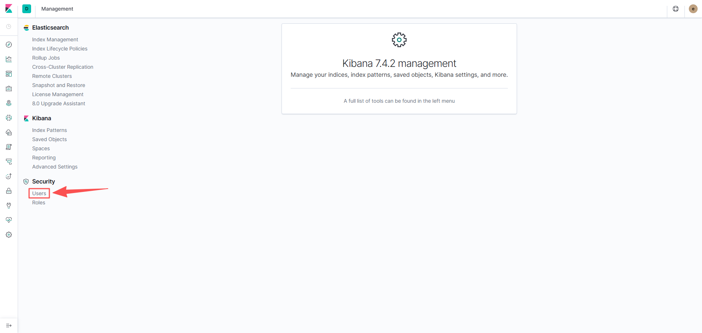Screen dimensions: 702x333
Task: Expand the collapsed side navigation
Action: click(x=9, y=325)
